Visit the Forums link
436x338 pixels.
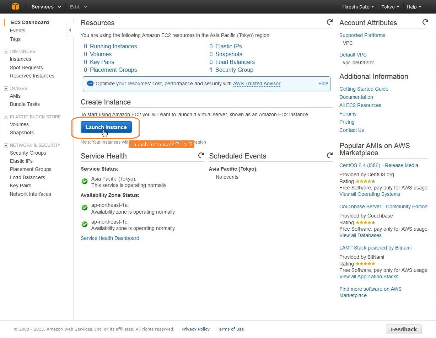pos(348,114)
